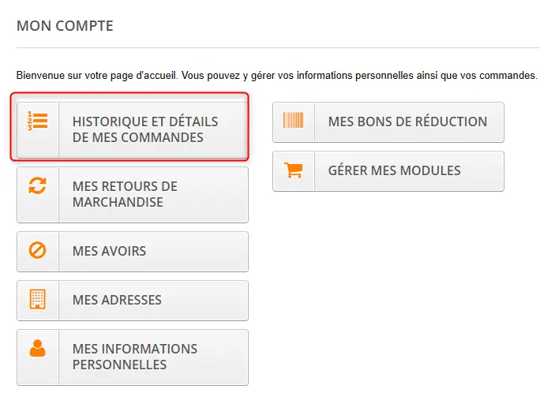Image resolution: width=540 pixels, height=404 pixels.
Task: Click the orange prohibited circle credit slips icon
Action: (38, 250)
